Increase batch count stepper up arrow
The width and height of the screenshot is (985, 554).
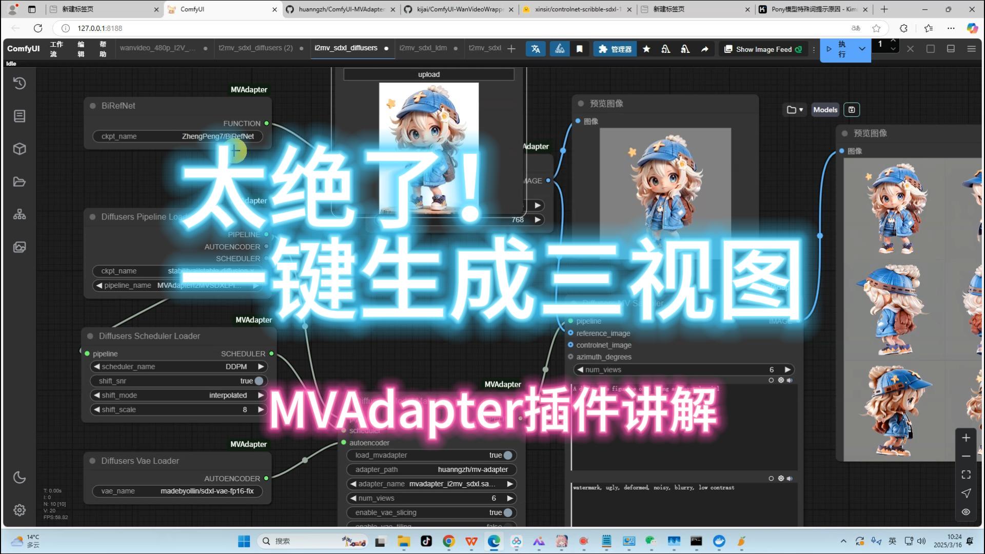coord(893,41)
